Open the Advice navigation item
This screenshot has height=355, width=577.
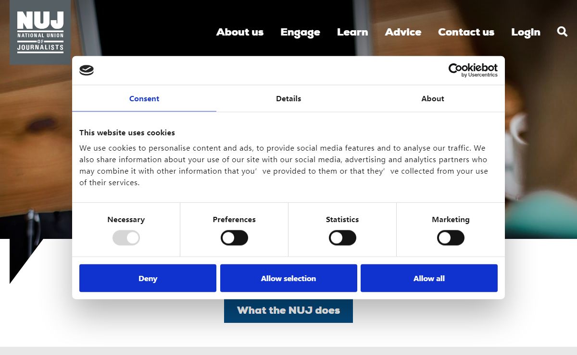[403, 32]
